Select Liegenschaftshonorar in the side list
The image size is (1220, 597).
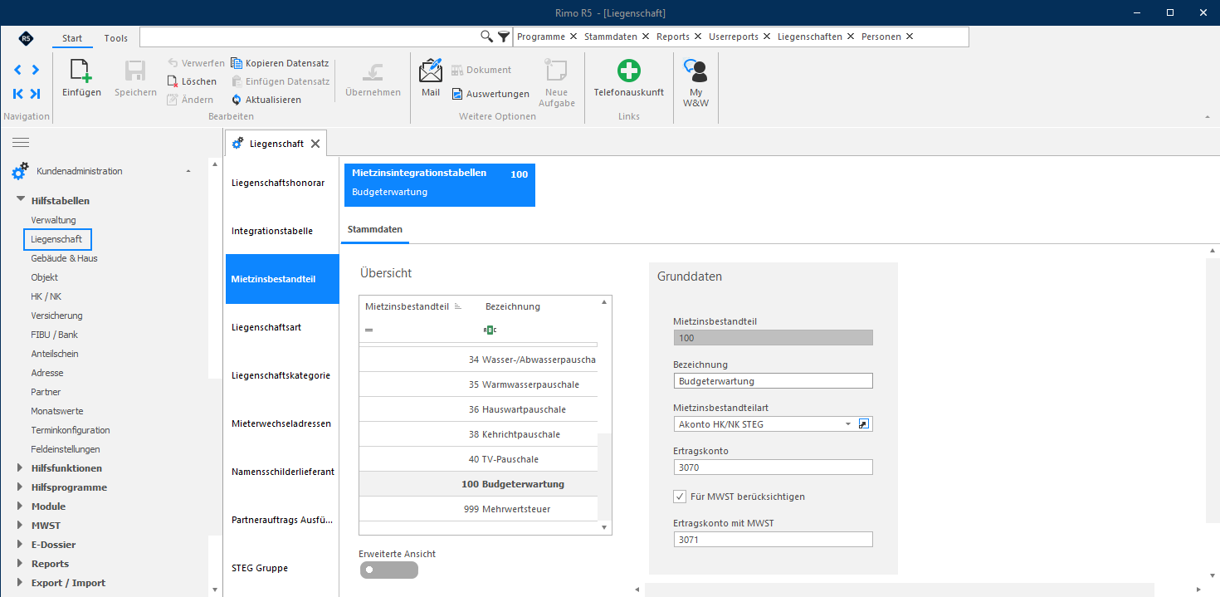(282, 183)
